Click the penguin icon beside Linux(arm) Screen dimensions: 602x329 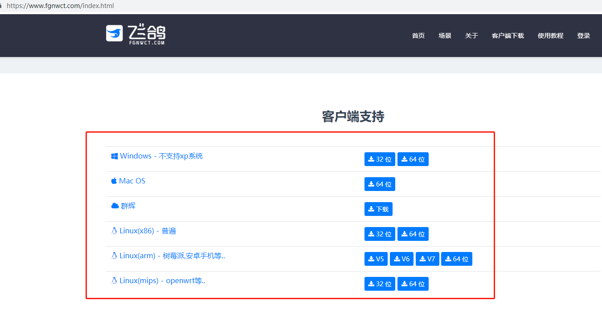(114, 256)
